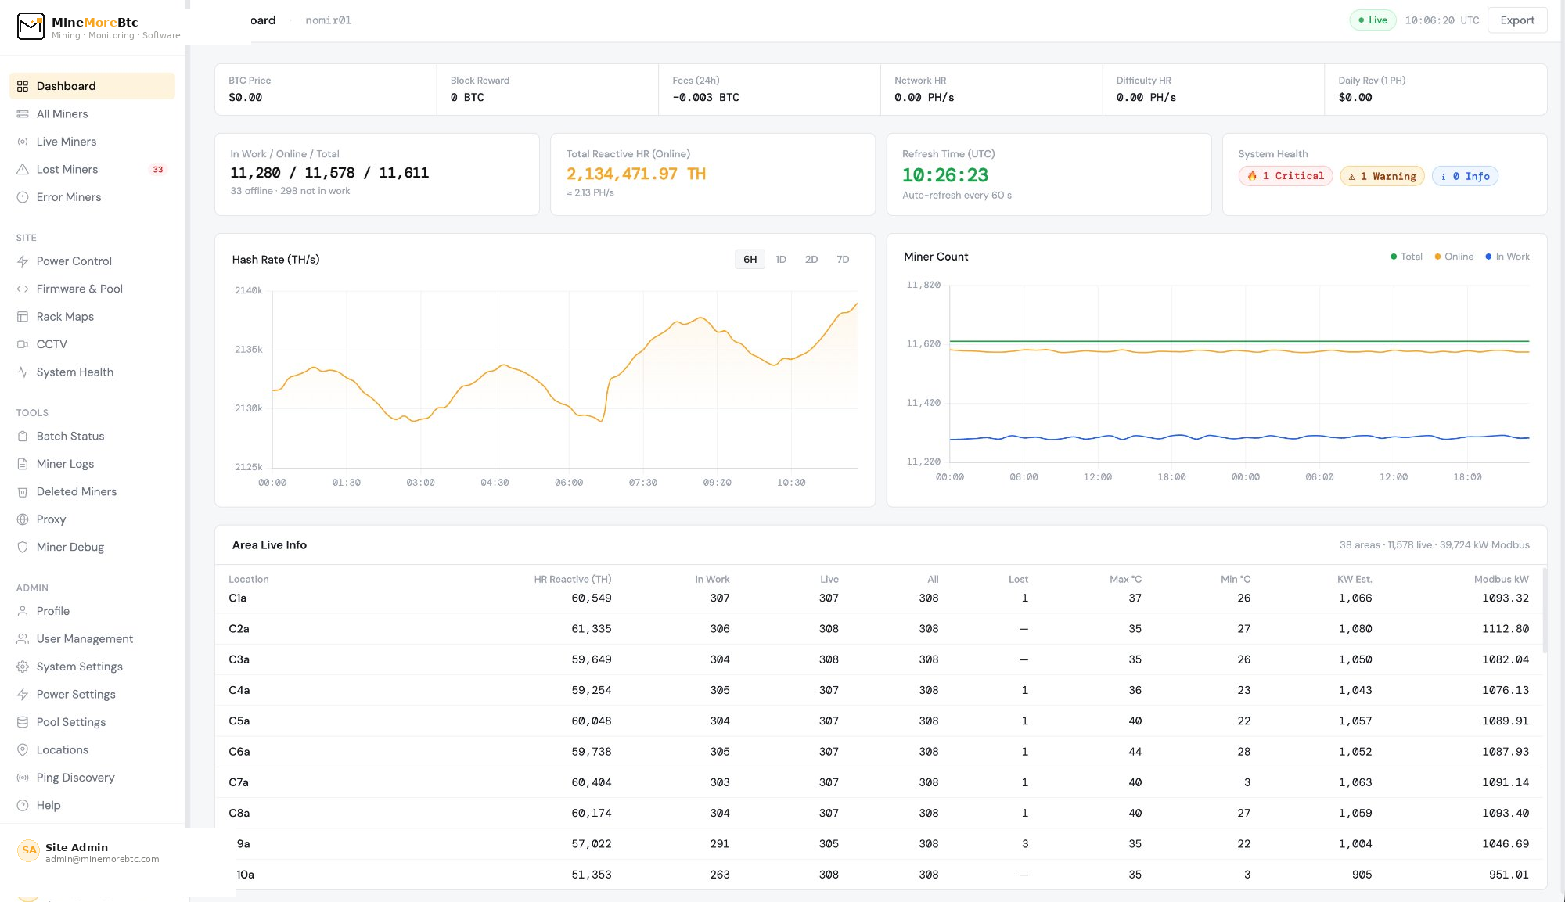The height and width of the screenshot is (902, 1565).
Task: Switch to the Dashboard menu item
Action: pyautogui.click(x=66, y=86)
